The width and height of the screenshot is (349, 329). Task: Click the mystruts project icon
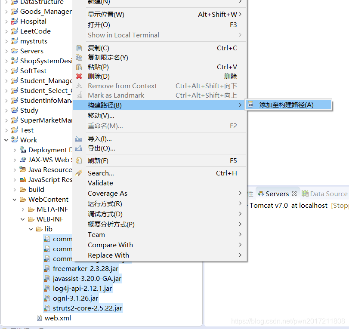pyautogui.click(x=15, y=41)
